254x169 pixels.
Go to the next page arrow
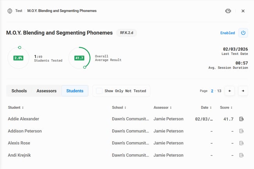coord(243,91)
